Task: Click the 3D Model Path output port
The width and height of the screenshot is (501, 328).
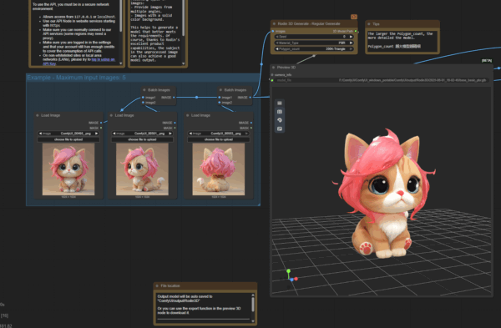Action: pos(356,32)
